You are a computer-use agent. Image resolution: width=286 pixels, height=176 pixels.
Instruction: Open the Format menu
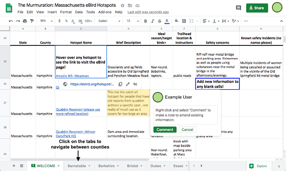click(66, 12)
